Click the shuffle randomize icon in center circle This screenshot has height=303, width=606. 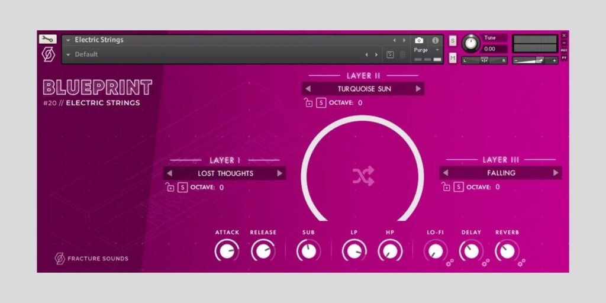pos(363,176)
